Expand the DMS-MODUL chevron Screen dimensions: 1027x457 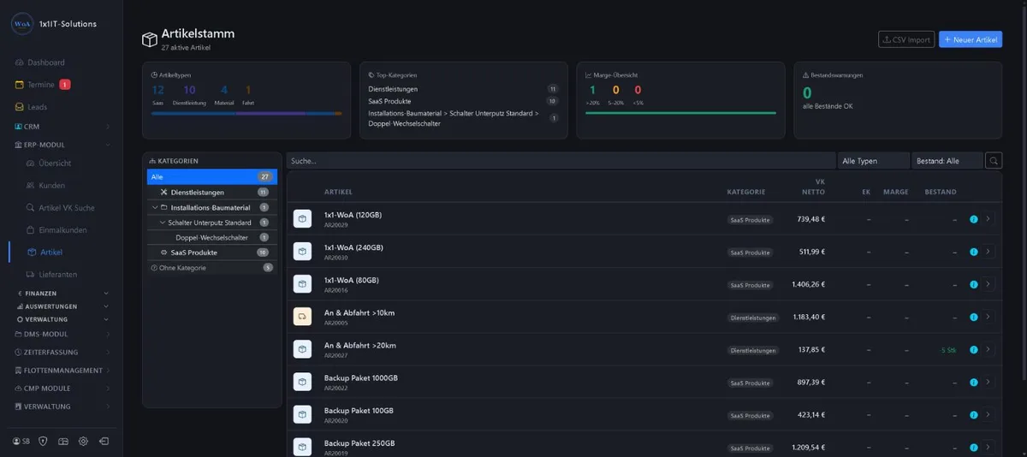coord(107,335)
